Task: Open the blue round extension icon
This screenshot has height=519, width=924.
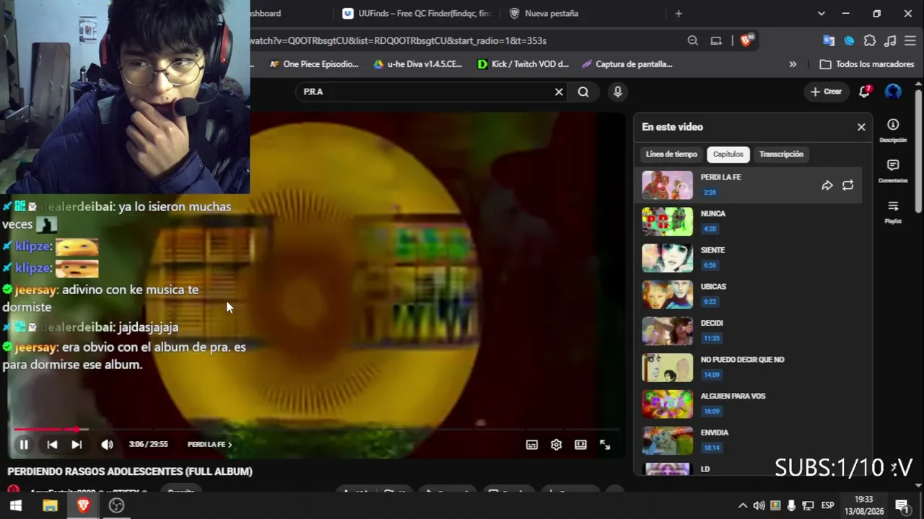Action: (849, 40)
